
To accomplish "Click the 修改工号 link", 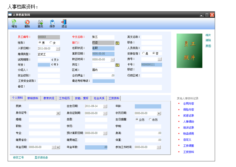I will (18, 157).
